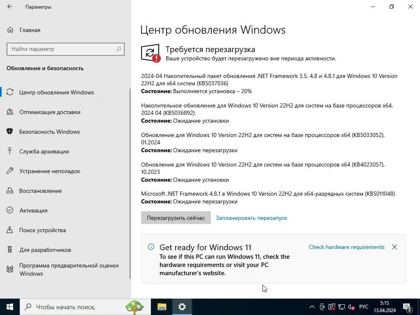Open Поиск устройства section
This screenshot has width=420, height=315.
[42, 230]
